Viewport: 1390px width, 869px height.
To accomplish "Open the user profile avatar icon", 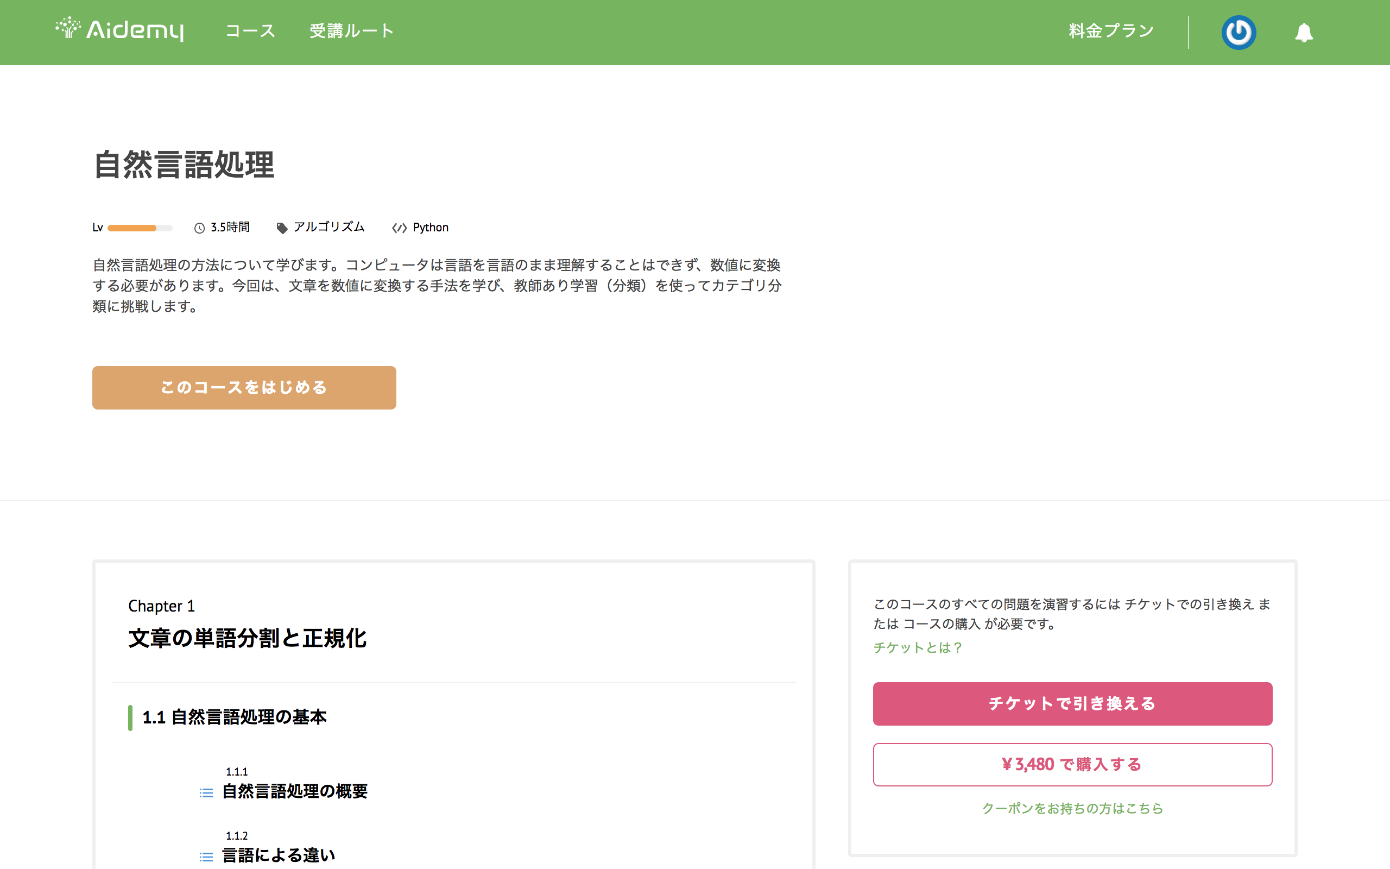I will point(1239,32).
